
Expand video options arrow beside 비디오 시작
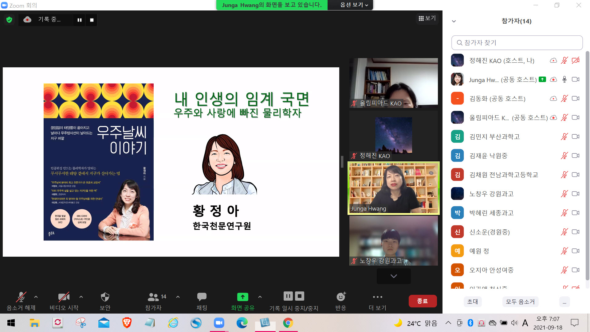[81, 297]
